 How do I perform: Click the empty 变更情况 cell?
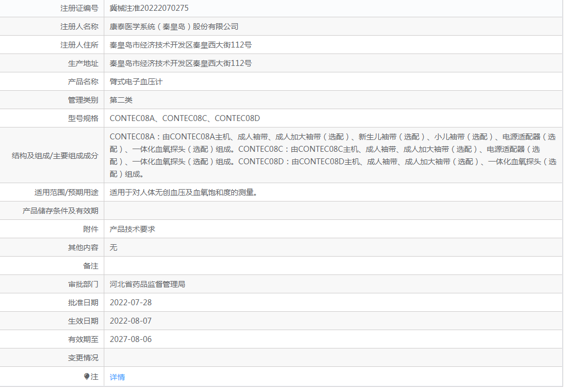333,358
